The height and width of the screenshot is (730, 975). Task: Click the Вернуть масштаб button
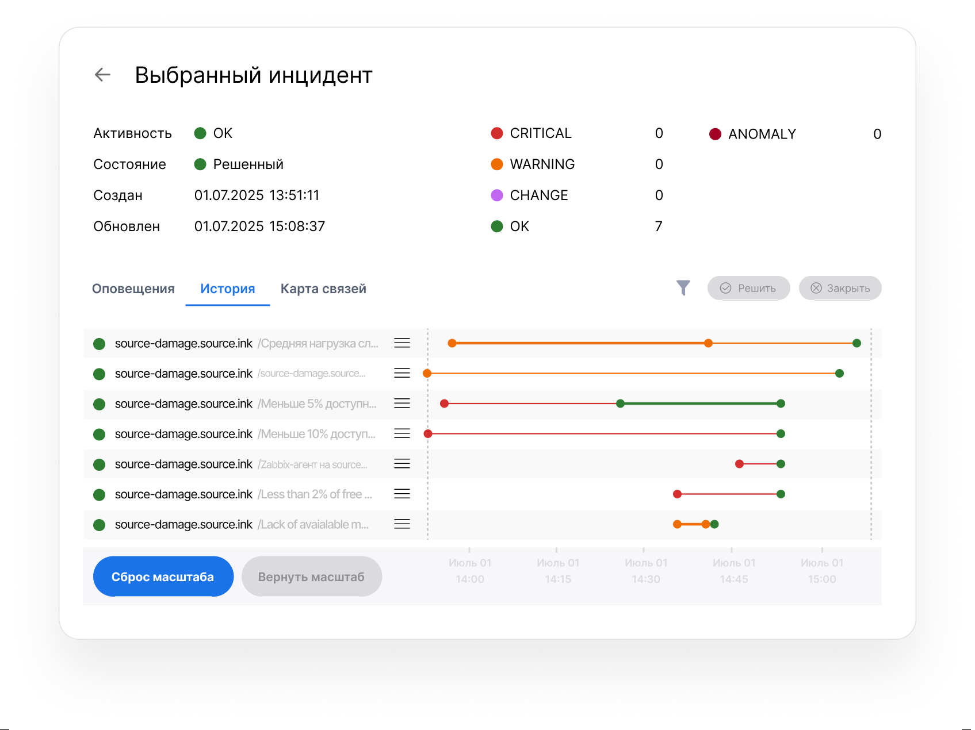click(x=311, y=577)
